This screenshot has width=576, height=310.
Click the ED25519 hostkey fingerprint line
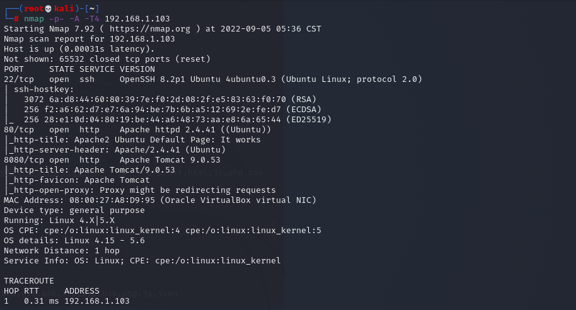coord(178,120)
